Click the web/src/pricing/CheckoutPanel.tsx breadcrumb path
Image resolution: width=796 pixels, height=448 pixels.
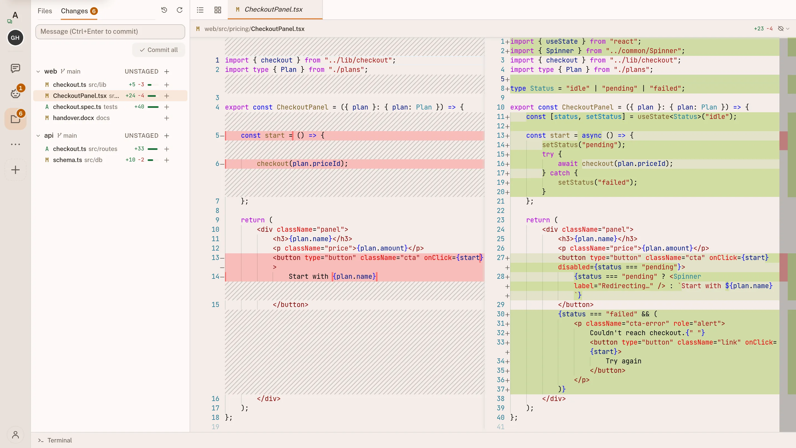click(x=254, y=29)
